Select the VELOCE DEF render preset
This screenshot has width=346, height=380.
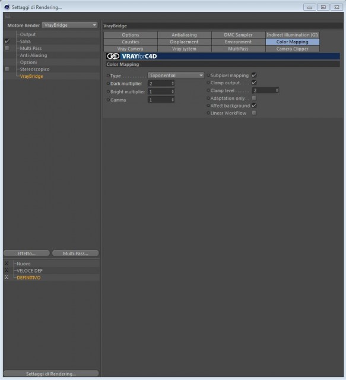29,271
